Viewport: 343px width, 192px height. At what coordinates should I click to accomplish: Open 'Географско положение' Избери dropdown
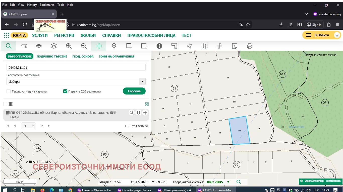pyautogui.click(x=76, y=81)
